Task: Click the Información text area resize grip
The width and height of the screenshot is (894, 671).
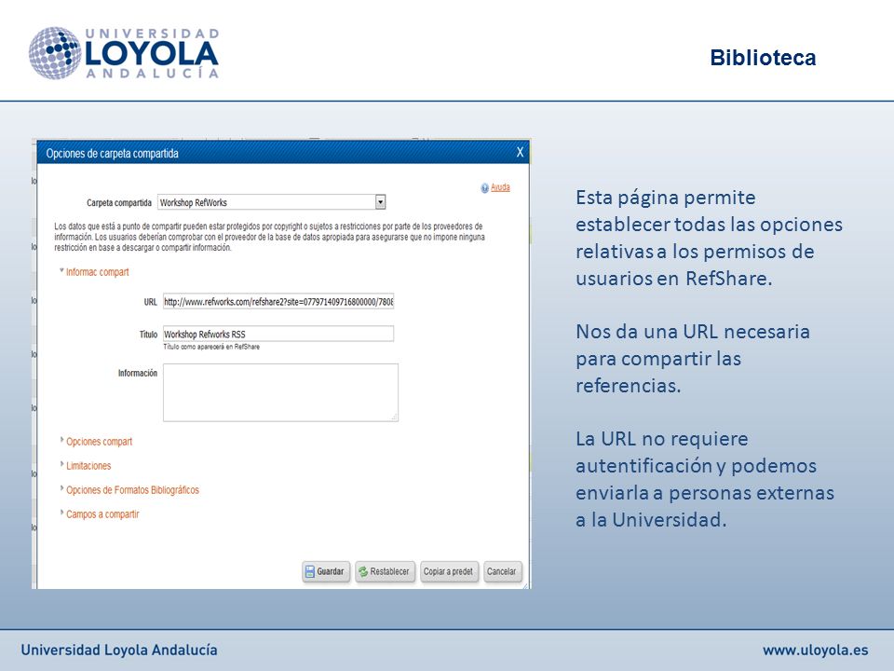Action: (x=394, y=418)
